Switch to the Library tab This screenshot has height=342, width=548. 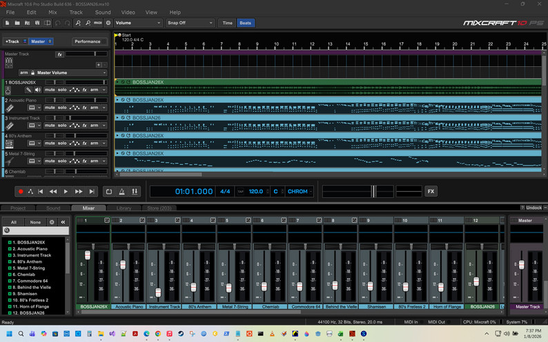(124, 208)
